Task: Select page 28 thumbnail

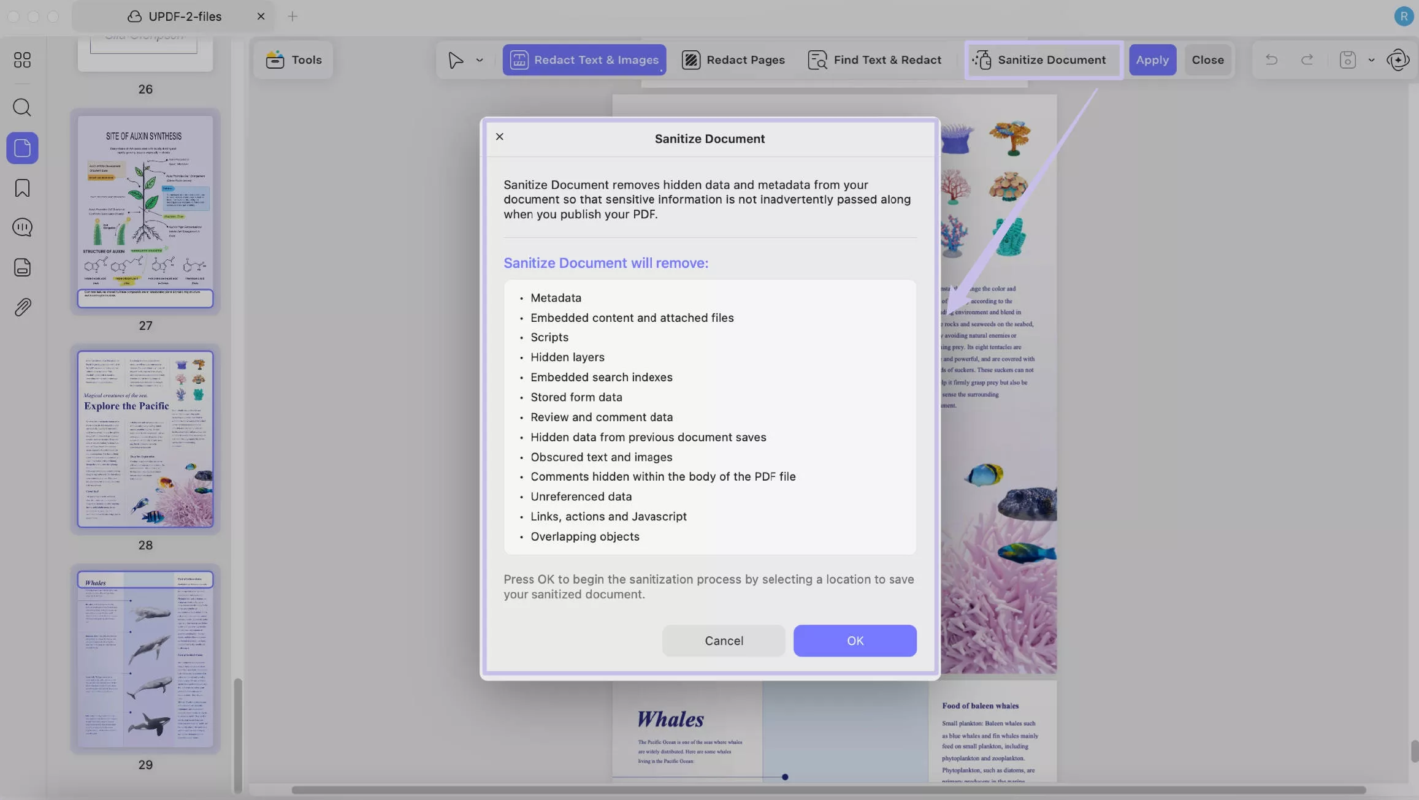Action: [x=145, y=439]
